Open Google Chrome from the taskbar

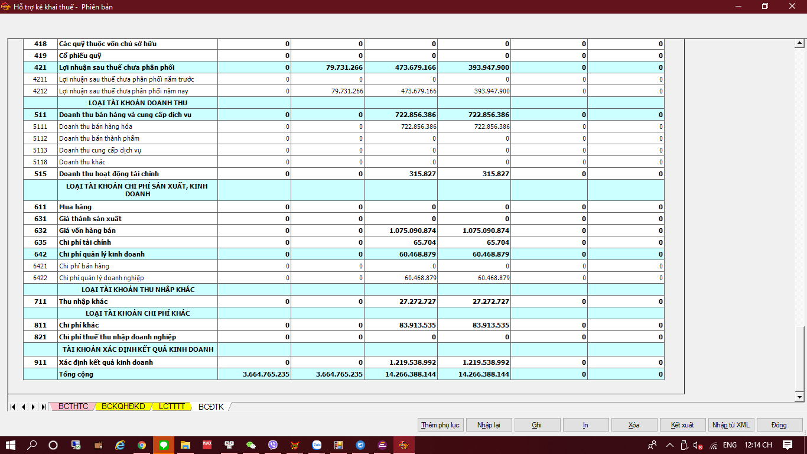pyautogui.click(x=142, y=445)
